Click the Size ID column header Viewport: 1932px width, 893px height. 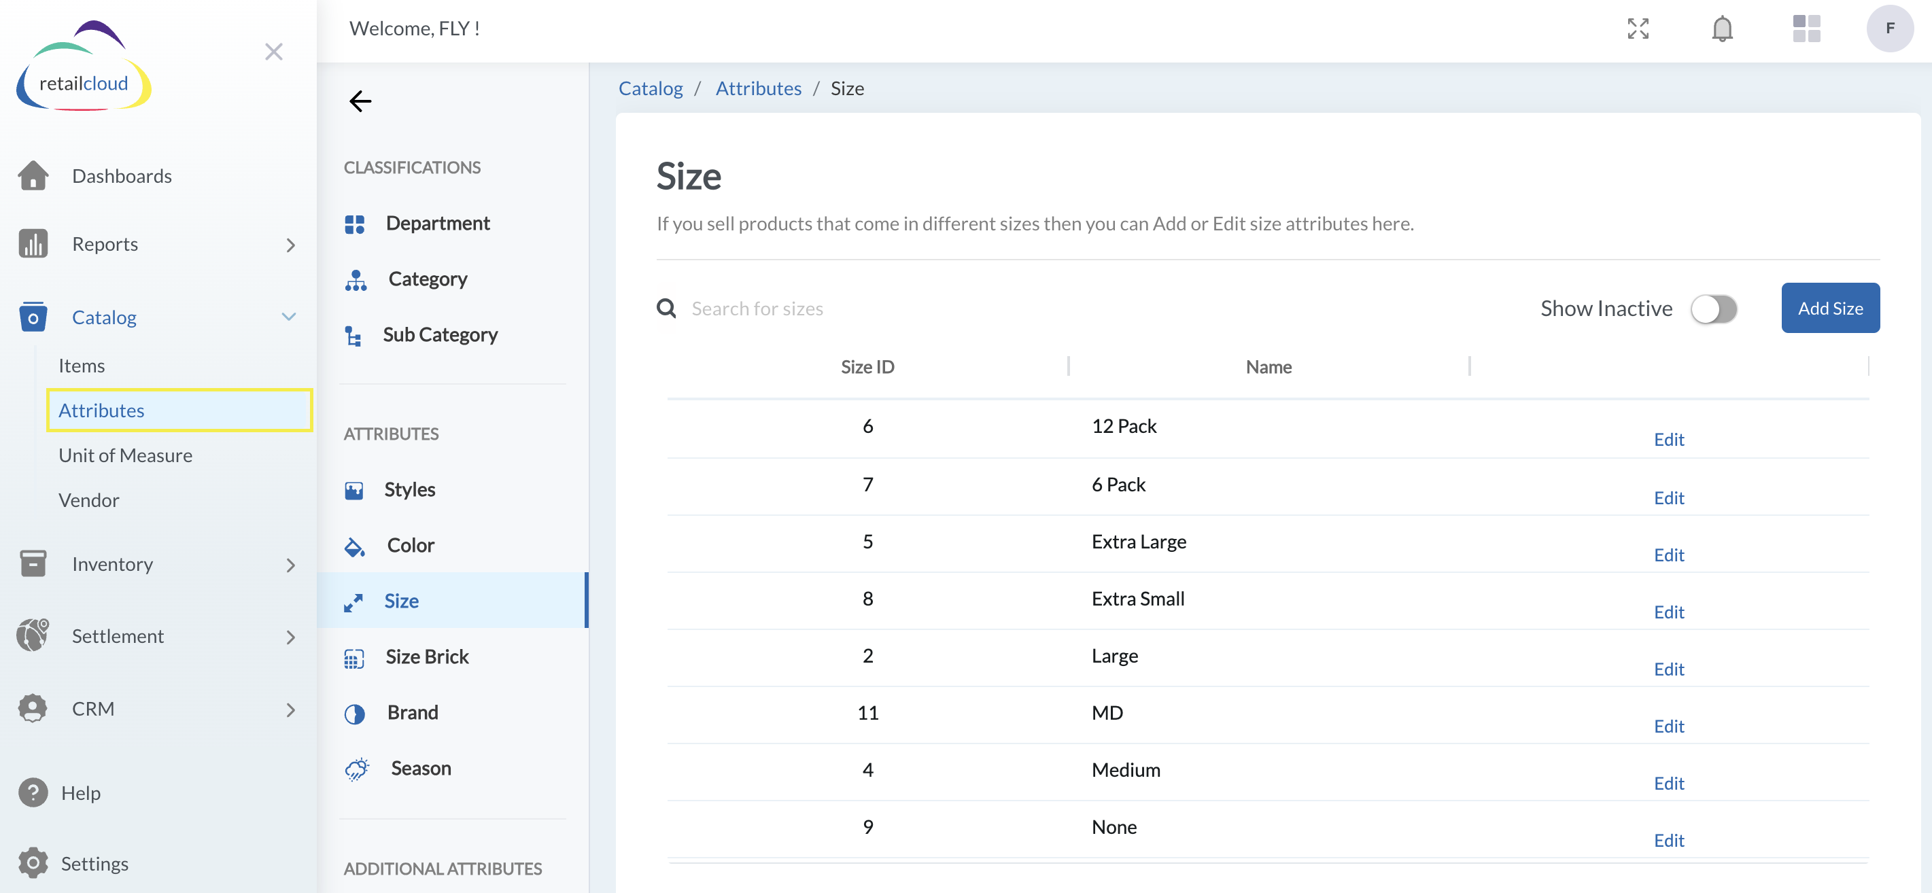pyautogui.click(x=867, y=367)
